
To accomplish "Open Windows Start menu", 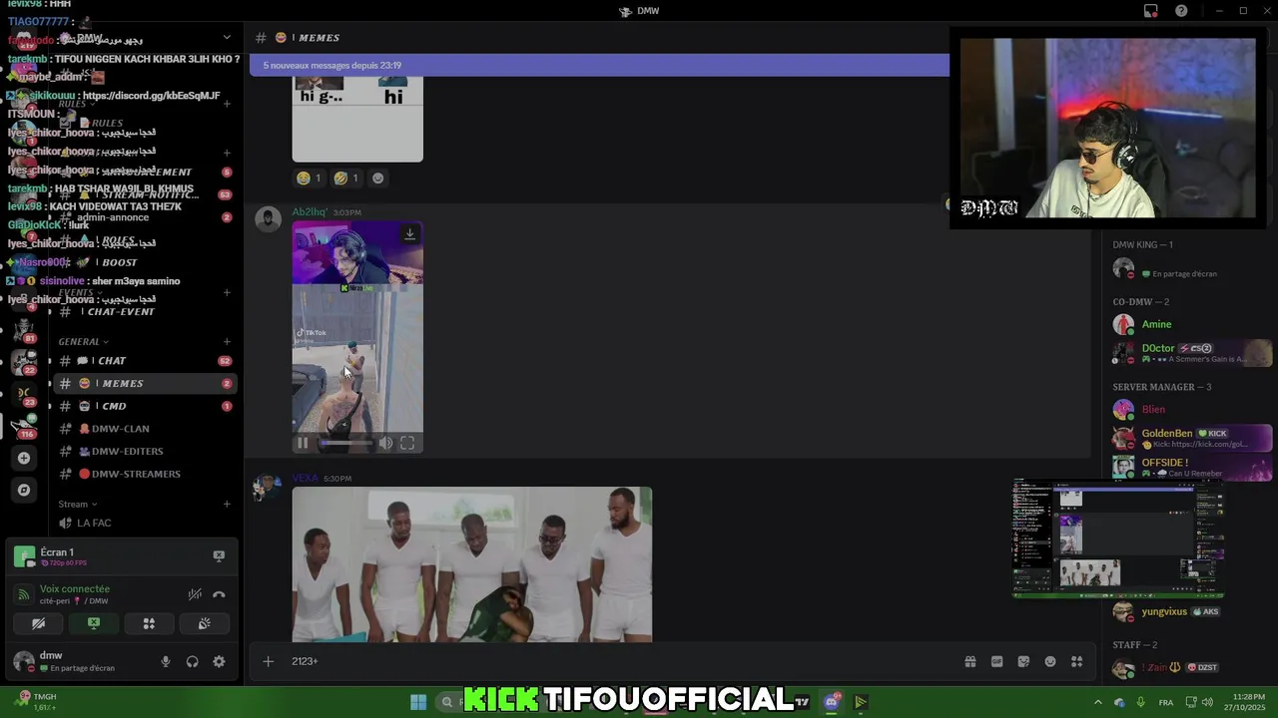I will click(418, 702).
